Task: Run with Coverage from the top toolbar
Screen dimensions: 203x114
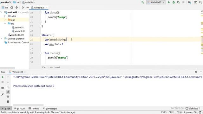Action: coord(179,2)
